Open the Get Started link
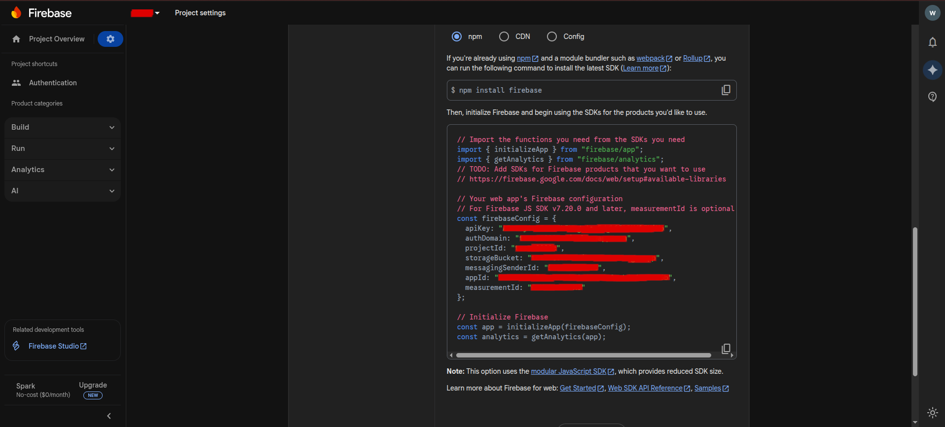945x427 pixels. [582, 388]
